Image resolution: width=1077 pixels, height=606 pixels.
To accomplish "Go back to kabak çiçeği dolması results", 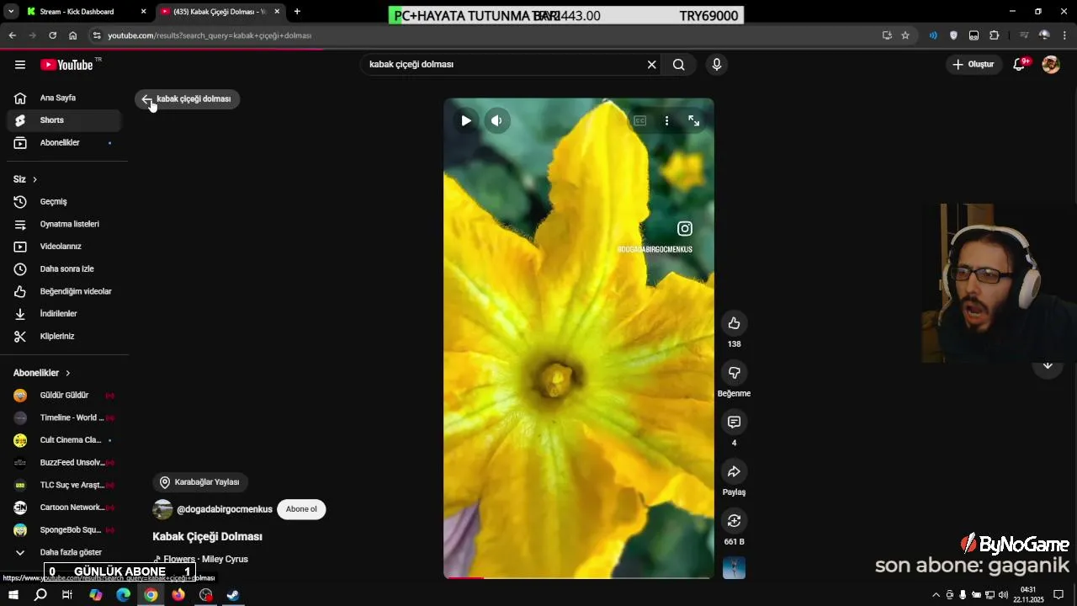I will click(188, 99).
